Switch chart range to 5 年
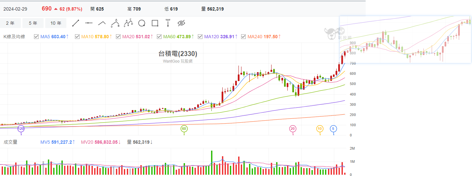This screenshot has width=472, height=176. (33, 23)
